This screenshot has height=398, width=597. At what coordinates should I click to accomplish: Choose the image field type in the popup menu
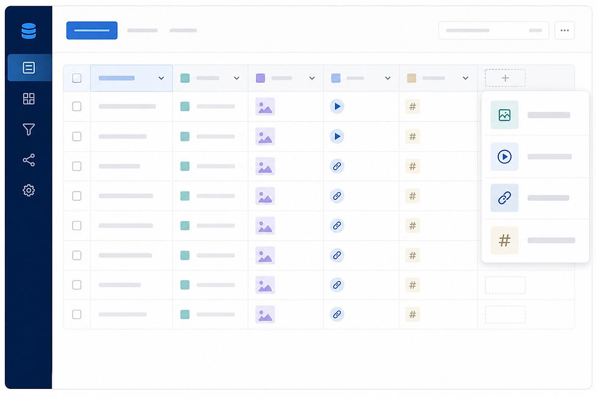535,115
